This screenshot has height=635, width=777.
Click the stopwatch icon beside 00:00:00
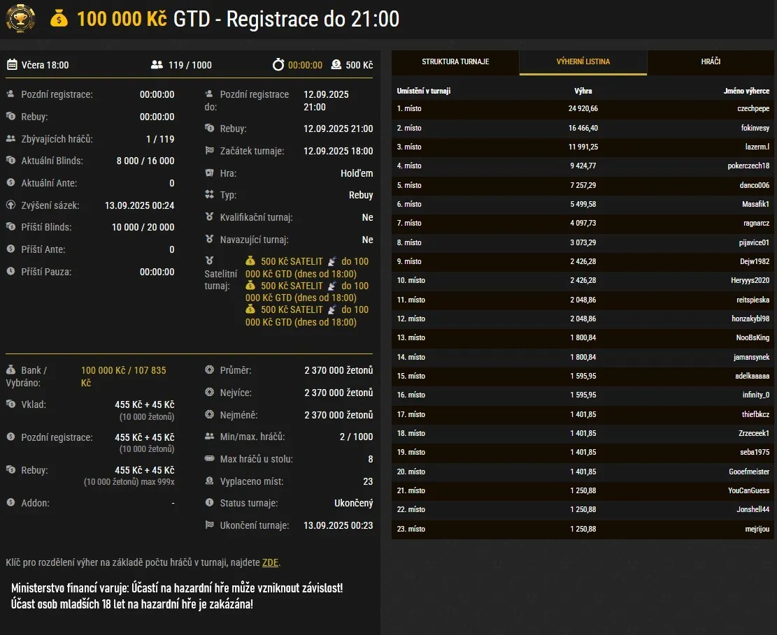pyautogui.click(x=278, y=65)
